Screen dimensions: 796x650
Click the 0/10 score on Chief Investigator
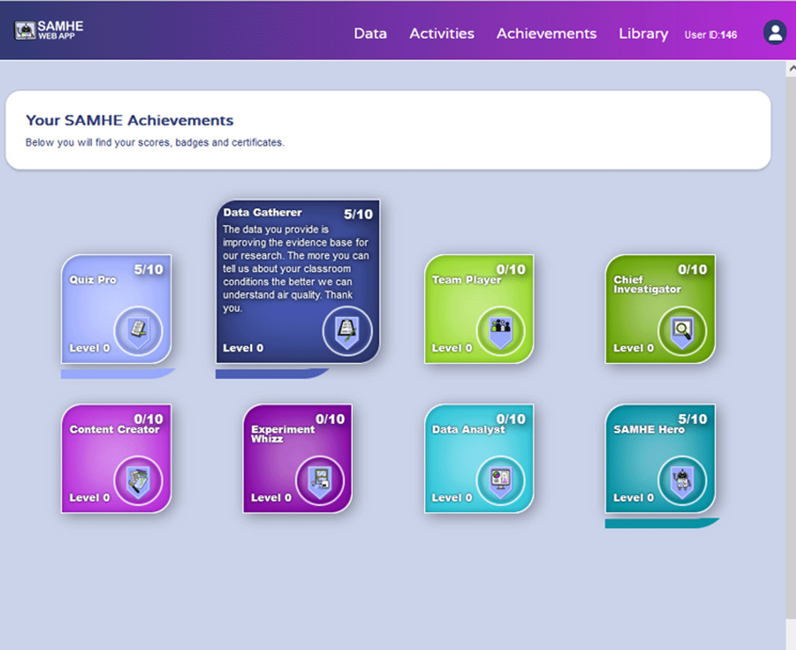click(693, 269)
